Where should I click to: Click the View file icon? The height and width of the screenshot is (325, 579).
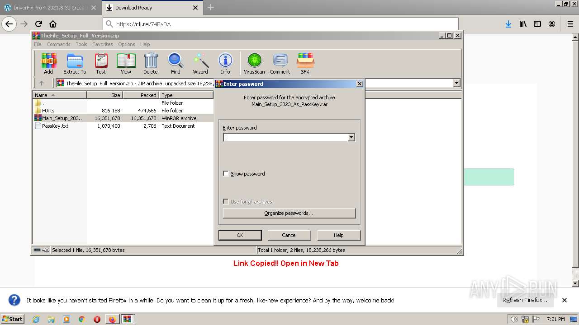[126, 63]
